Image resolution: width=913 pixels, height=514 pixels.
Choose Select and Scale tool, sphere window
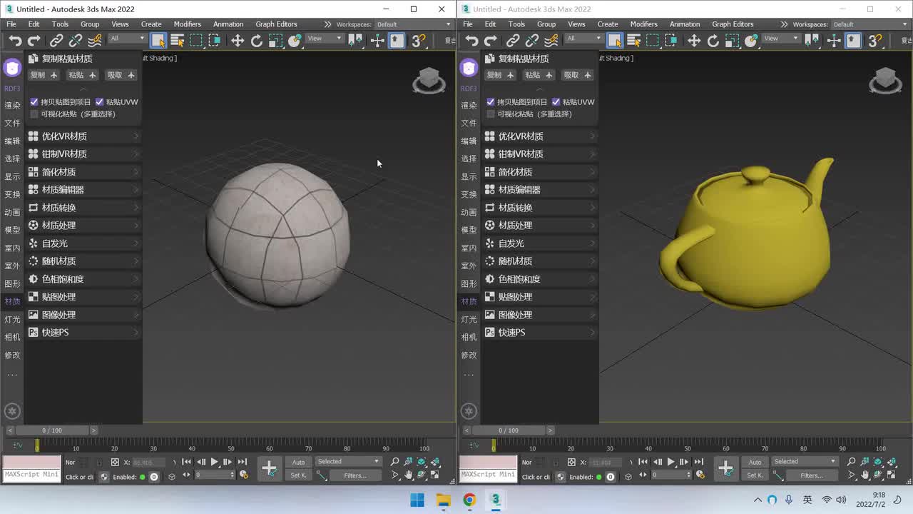tap(275, 41)
